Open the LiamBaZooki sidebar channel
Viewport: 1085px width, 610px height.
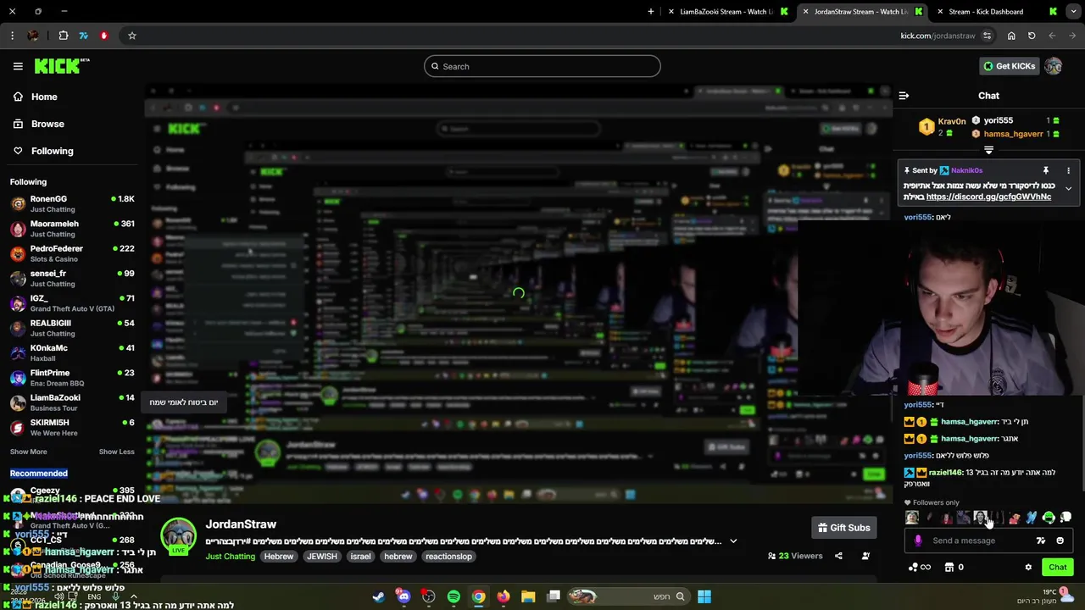coord(72,402)
